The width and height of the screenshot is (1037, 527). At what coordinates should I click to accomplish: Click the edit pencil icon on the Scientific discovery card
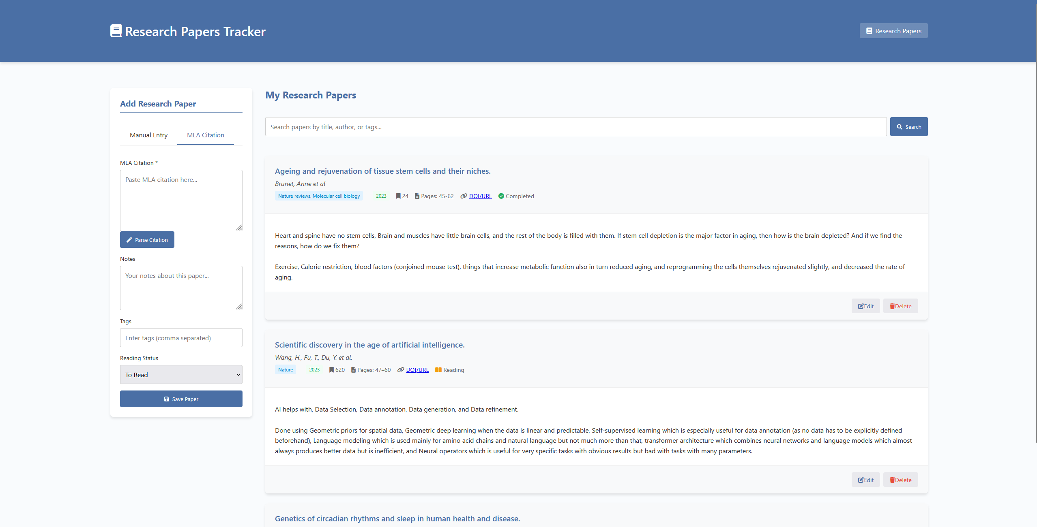coord(861,480)
